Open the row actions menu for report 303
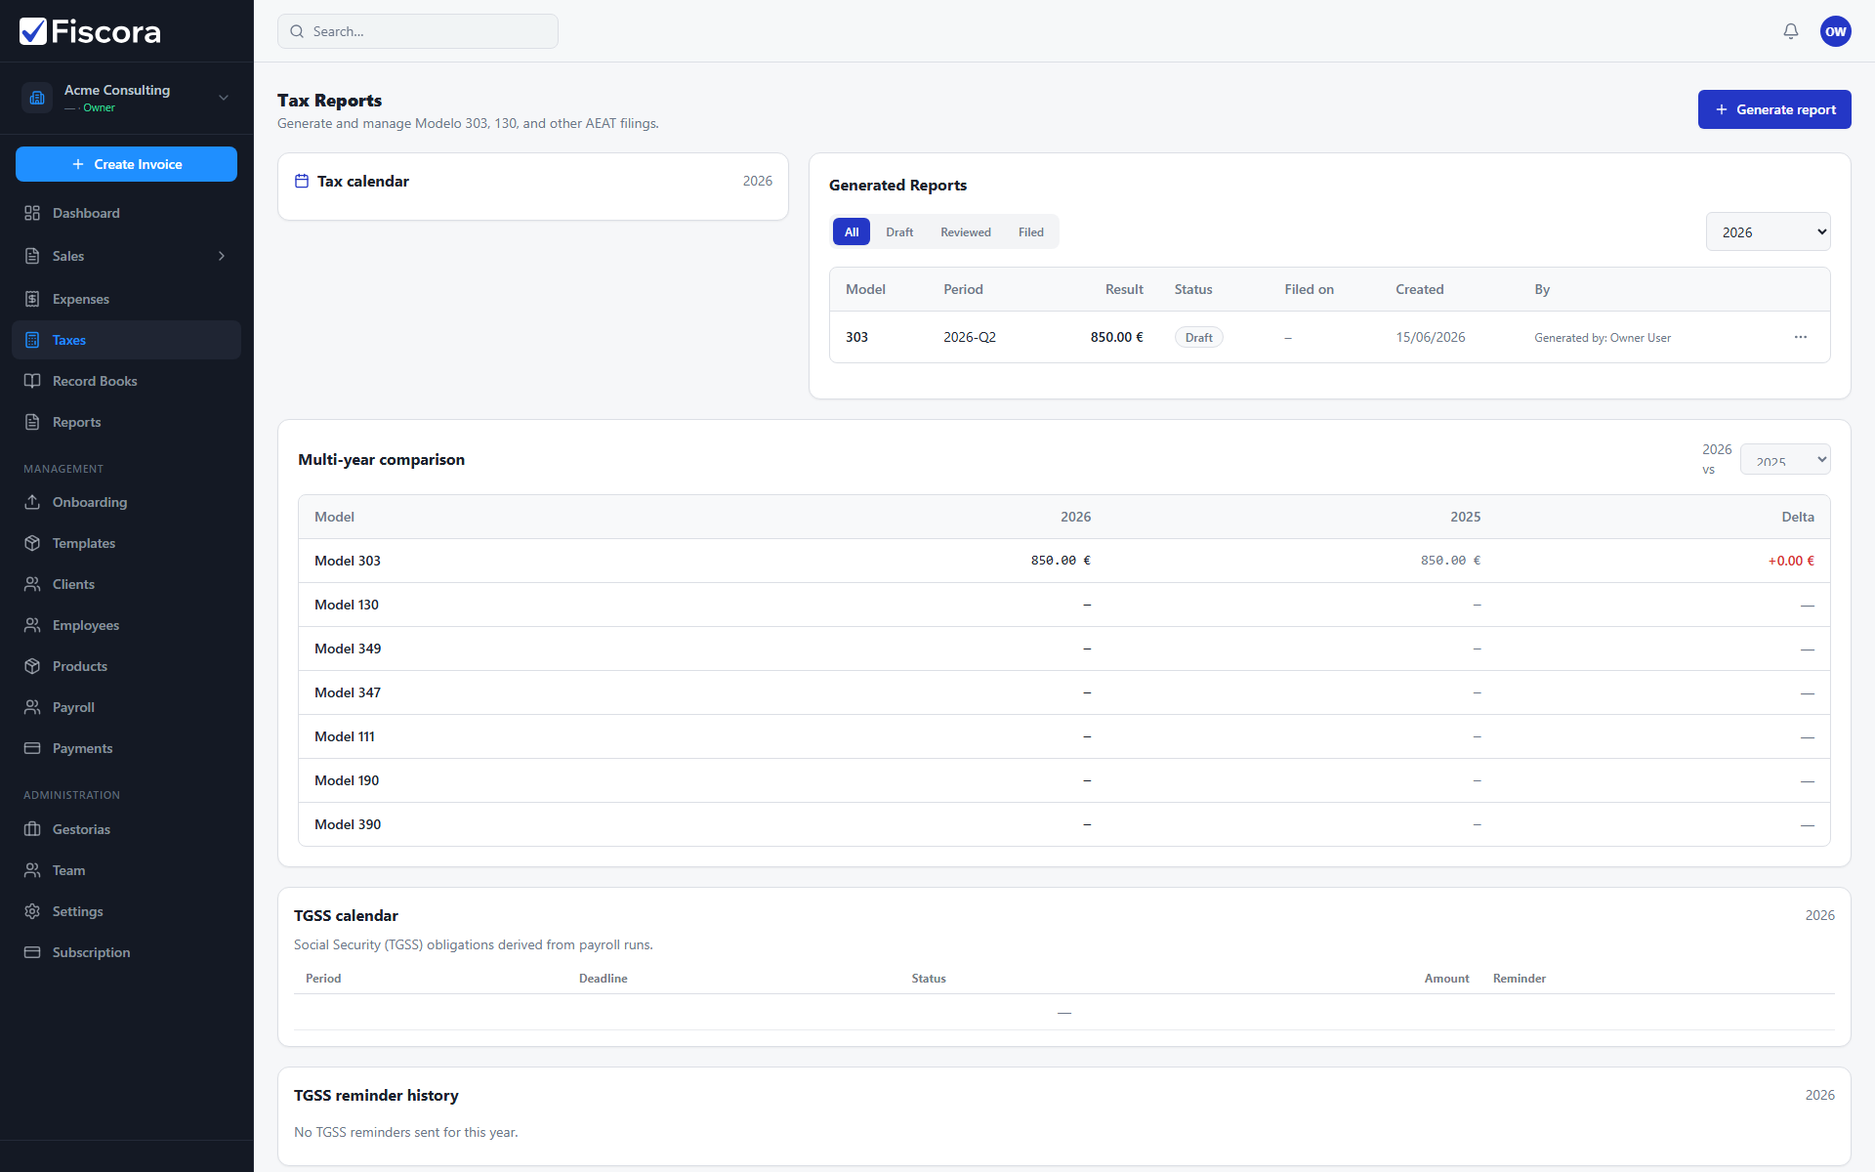 [1801, 337]
